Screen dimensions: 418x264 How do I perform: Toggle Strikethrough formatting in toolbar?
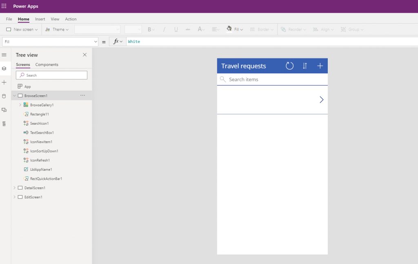[188, 30]
